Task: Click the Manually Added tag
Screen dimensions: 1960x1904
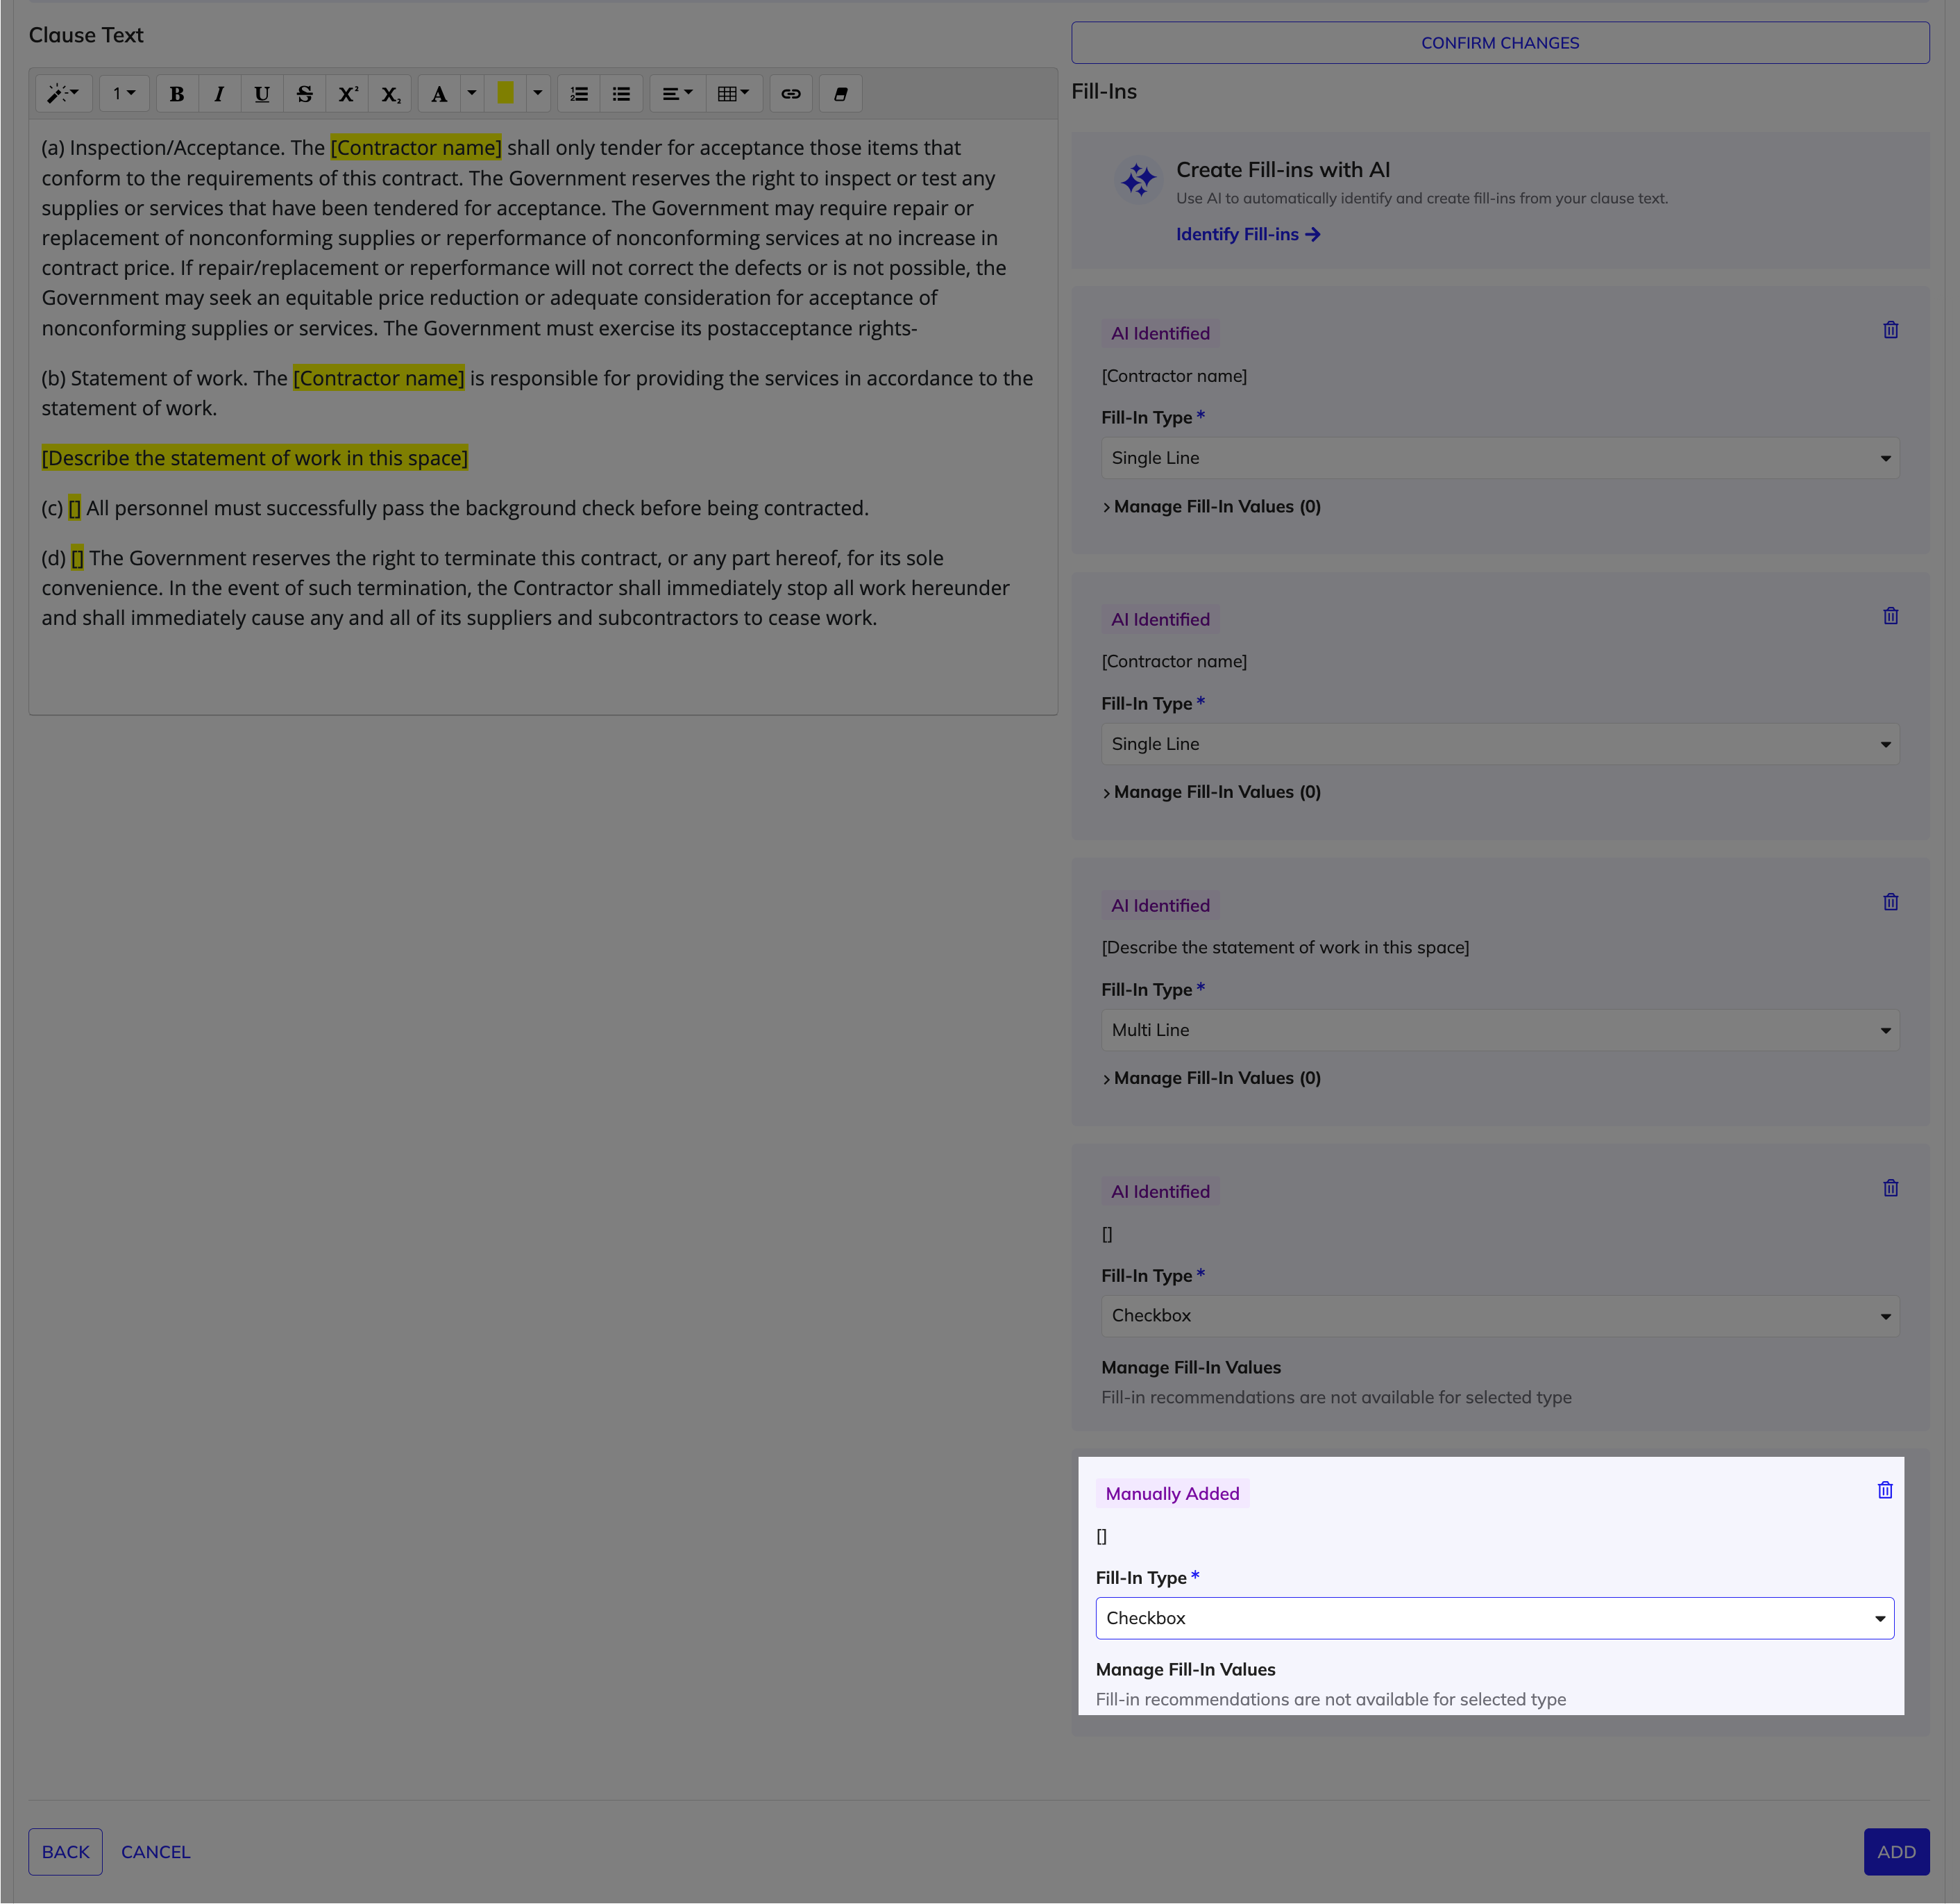Action: pyautogui.click(x=1172, y=1495)
